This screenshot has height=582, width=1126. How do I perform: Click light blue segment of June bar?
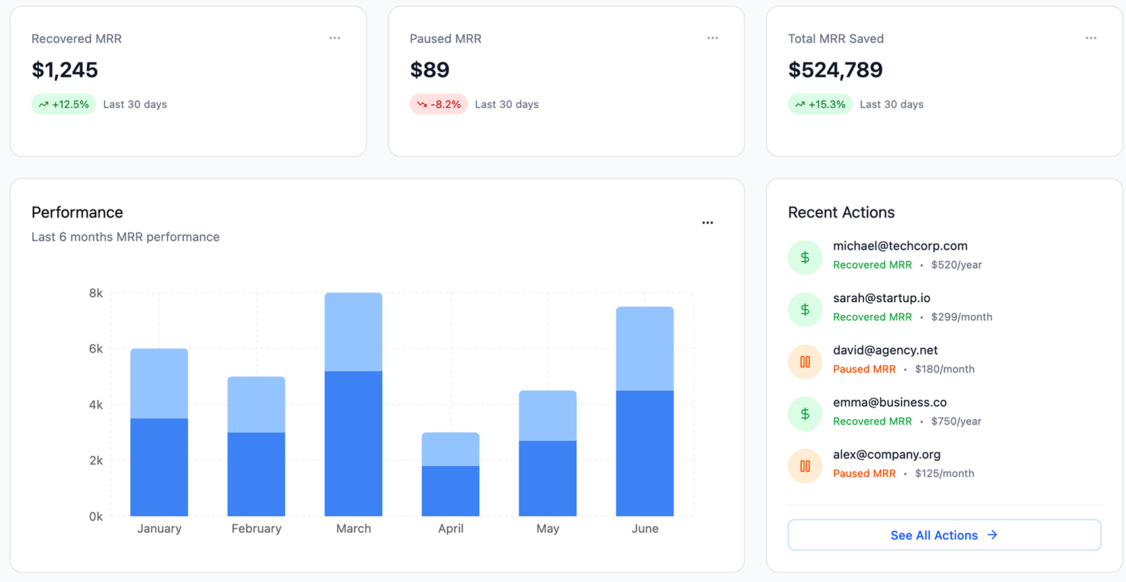(x=645, y=348)
